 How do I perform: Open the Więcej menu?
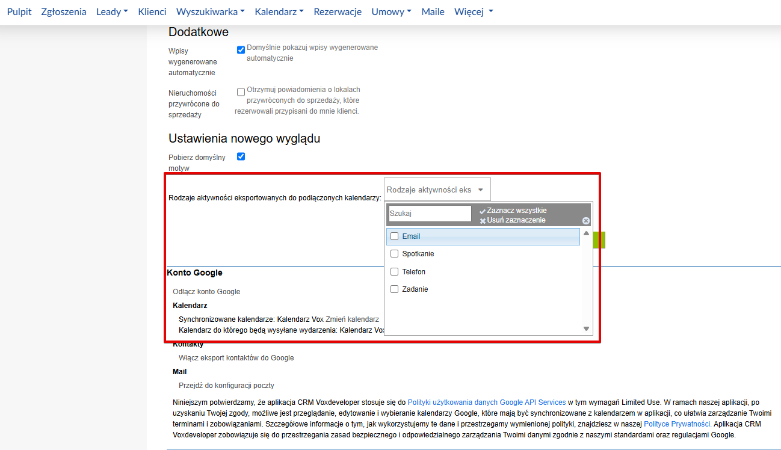(474, 11)
